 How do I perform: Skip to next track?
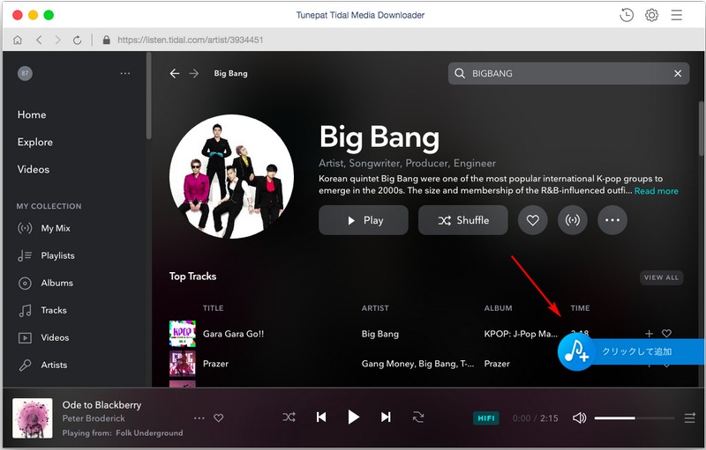coord(386,417)
